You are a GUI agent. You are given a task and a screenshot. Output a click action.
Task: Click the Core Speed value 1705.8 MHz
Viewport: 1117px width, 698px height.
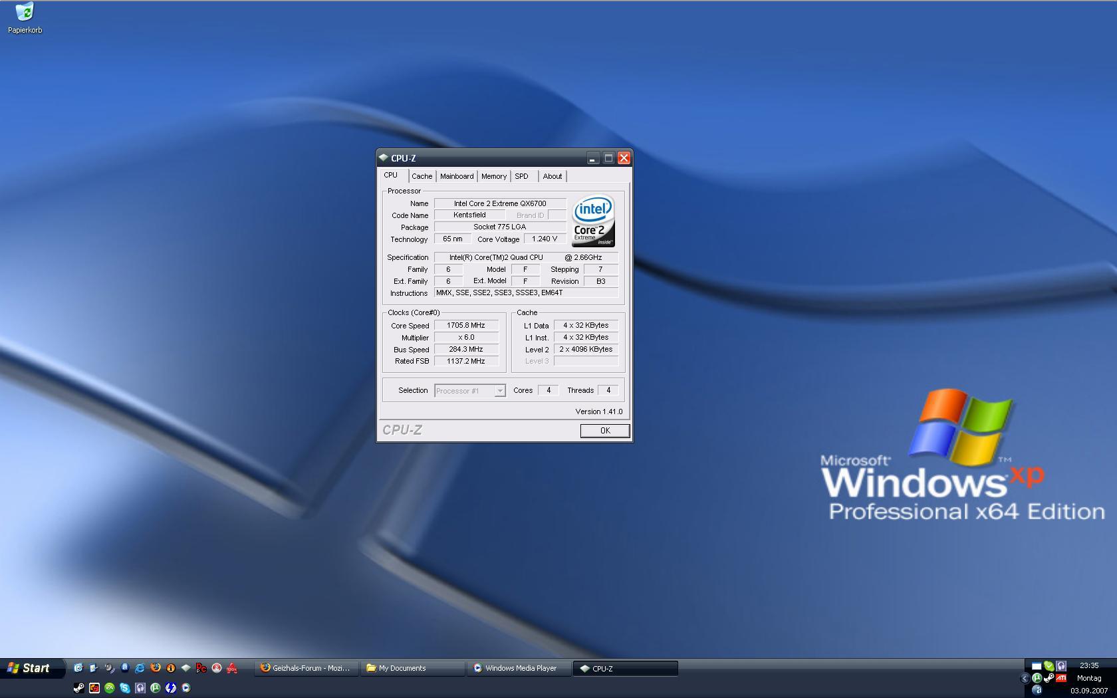tap(466, 326)
